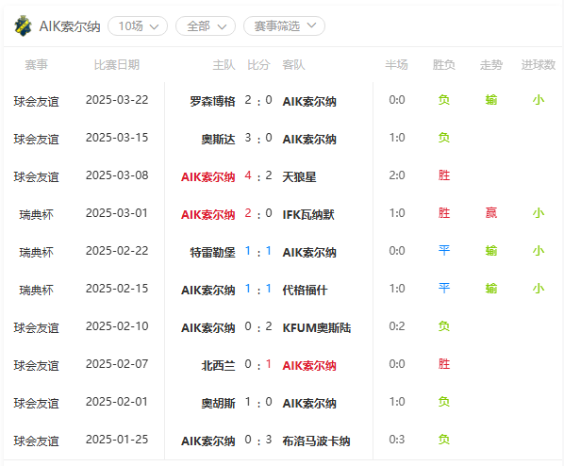The width and height of the screenshot is (564, 466).
Task: Click the AIK Solna club crest icon
Action: click(x=23, y=25)
